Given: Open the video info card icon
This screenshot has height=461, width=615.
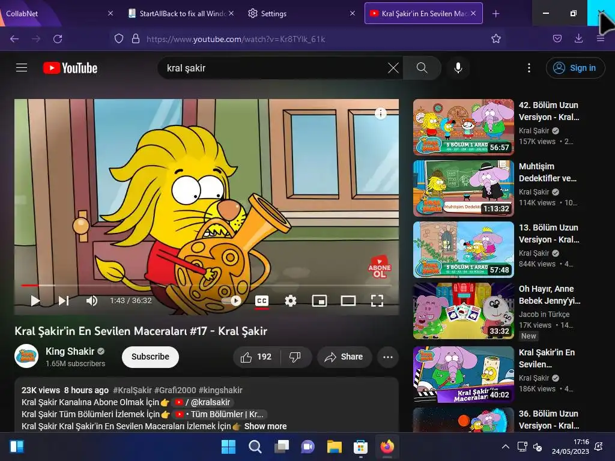Looking at the screenshot, I should 380,113.
